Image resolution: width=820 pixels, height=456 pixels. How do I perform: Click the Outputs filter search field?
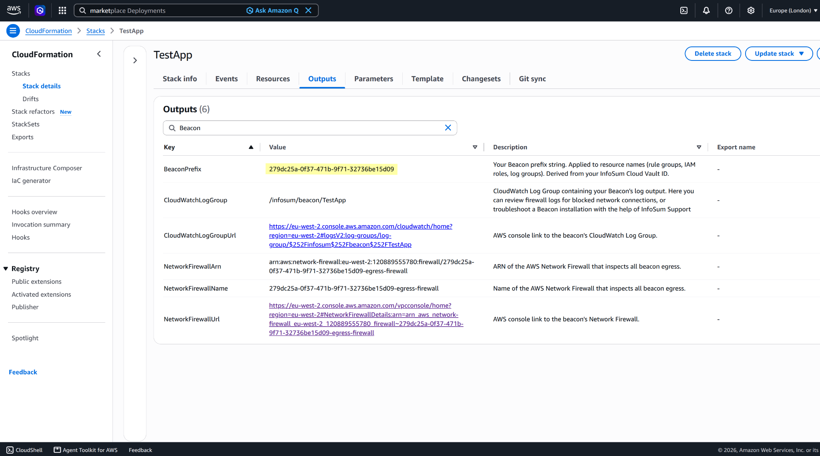[x=310, y=128]
